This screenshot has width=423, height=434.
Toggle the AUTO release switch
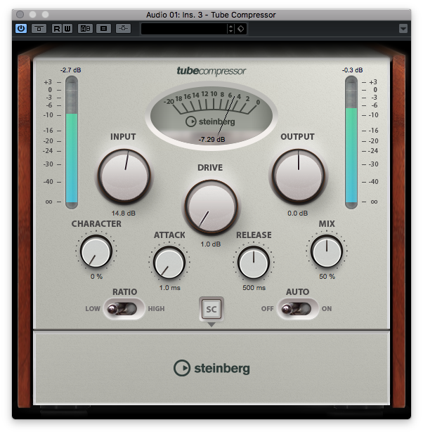click(298, 308)
